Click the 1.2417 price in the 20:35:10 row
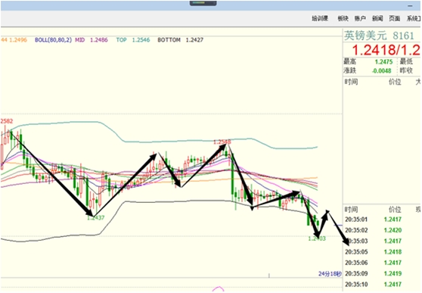 click(393, 285)
